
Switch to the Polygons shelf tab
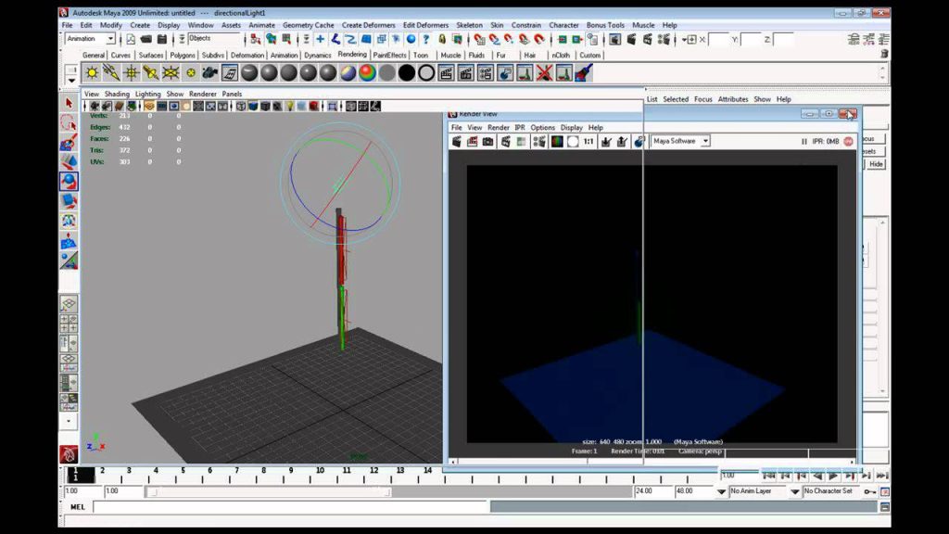pyautogui.click(x=183, y=55)
